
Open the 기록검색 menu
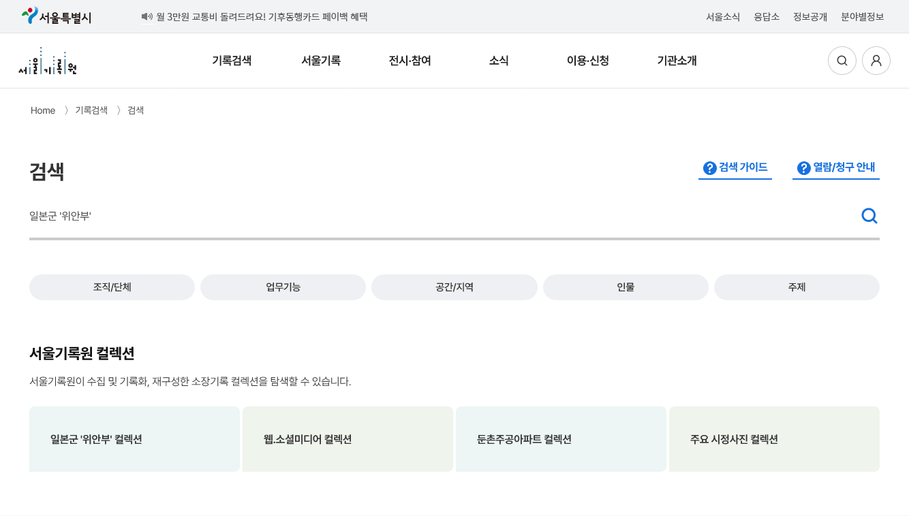click(232, 61)
